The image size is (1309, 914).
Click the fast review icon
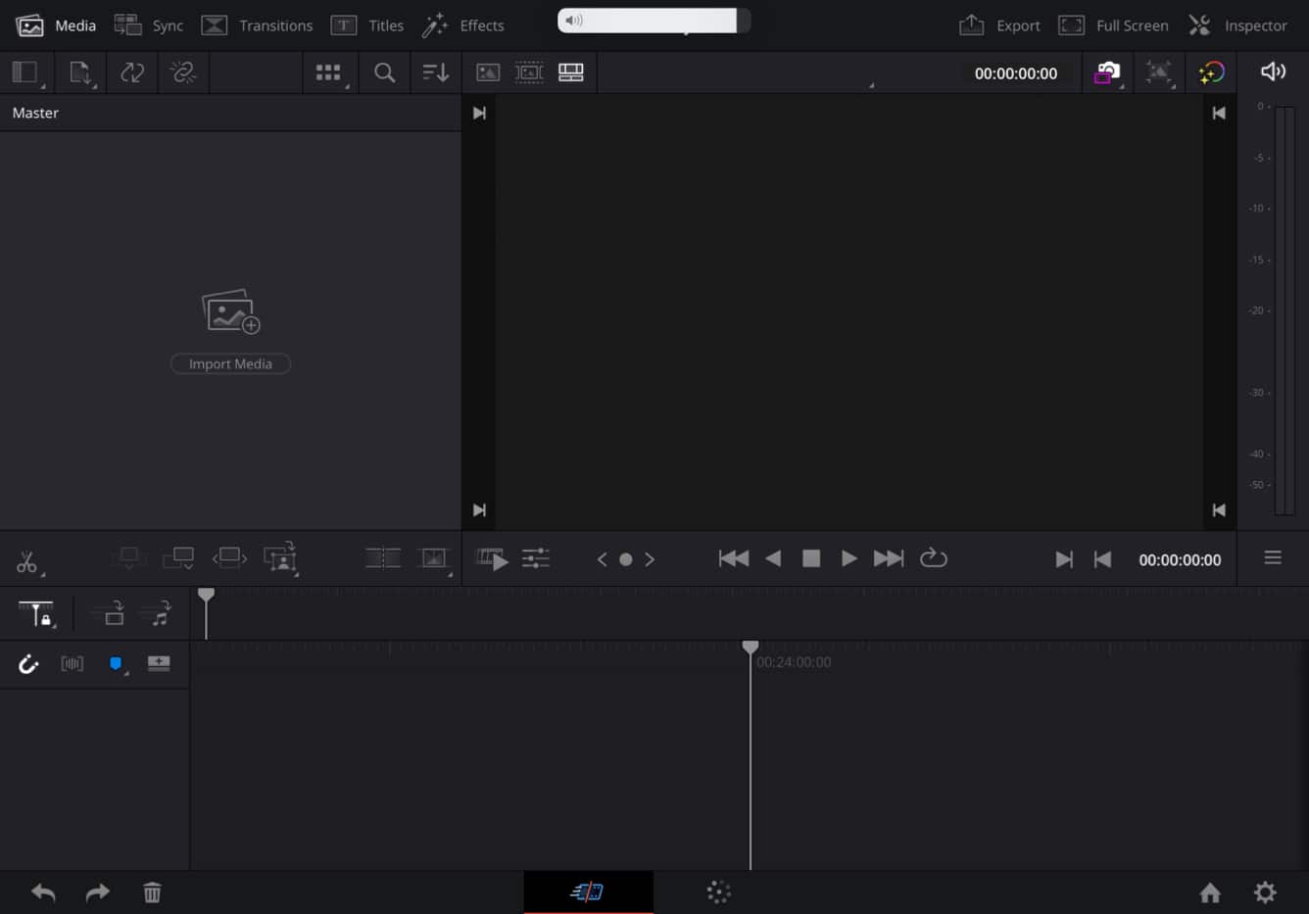coord(492,559)
